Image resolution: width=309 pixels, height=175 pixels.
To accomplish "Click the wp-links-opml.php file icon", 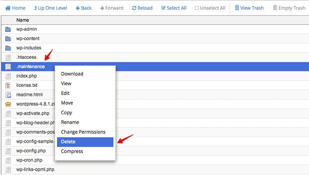I will tap(8, 170).
